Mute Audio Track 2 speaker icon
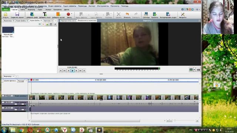This screenshot has height=133, width=237. coord(6,108)
